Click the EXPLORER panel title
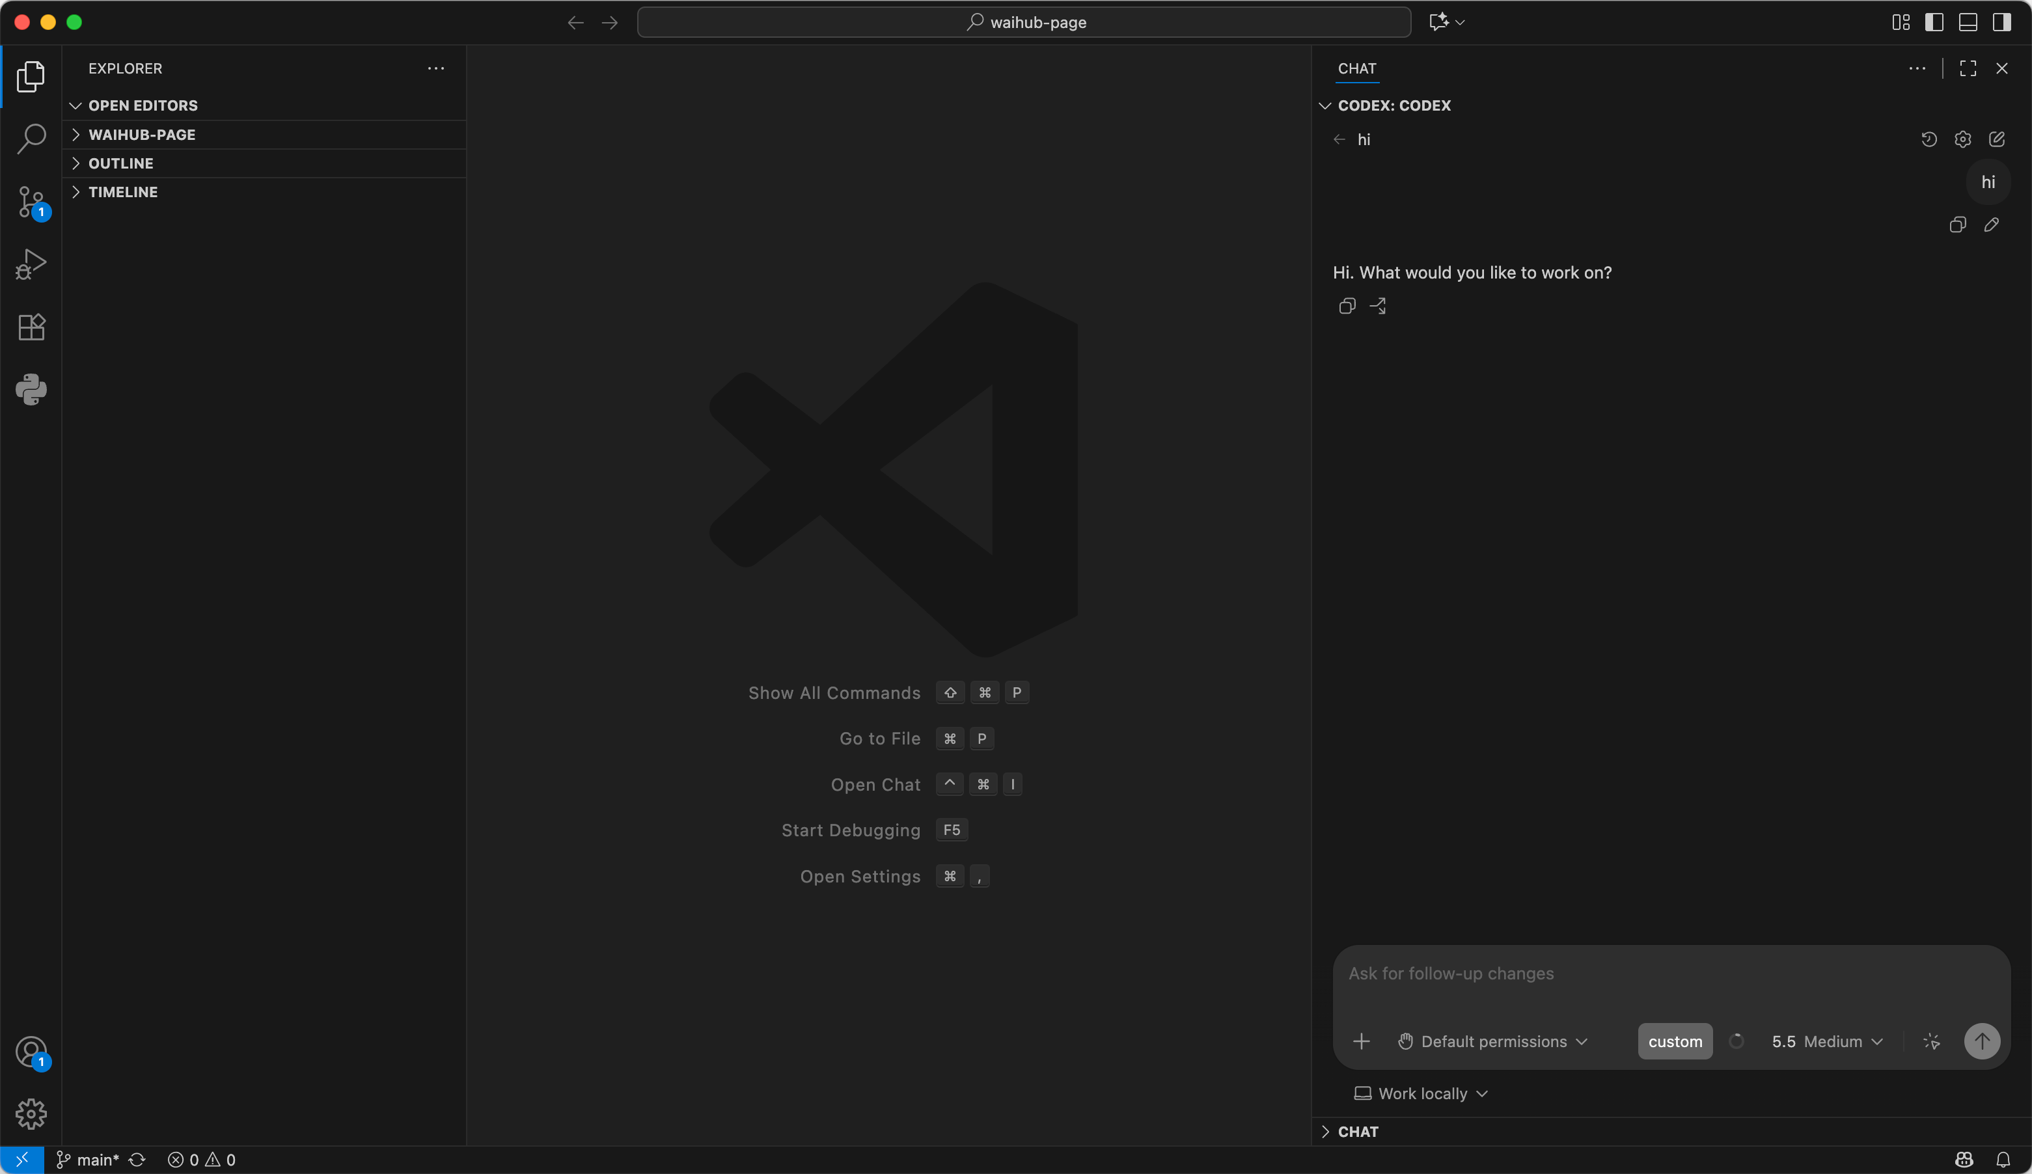2032x1174 pixels. pos(125,68)
